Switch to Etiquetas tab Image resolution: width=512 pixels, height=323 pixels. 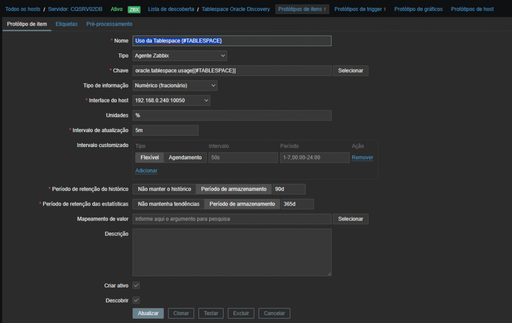66,24
